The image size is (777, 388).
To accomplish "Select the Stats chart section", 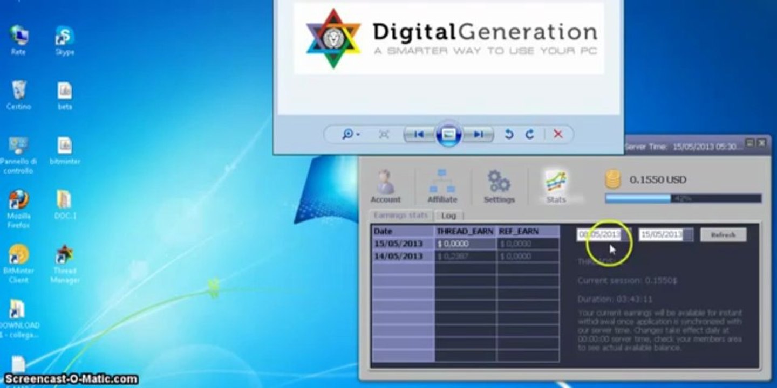I will coord(556,186).
